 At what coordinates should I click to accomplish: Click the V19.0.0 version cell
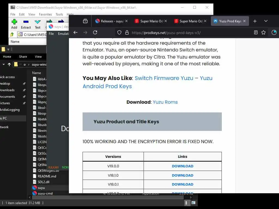point(113,166)
